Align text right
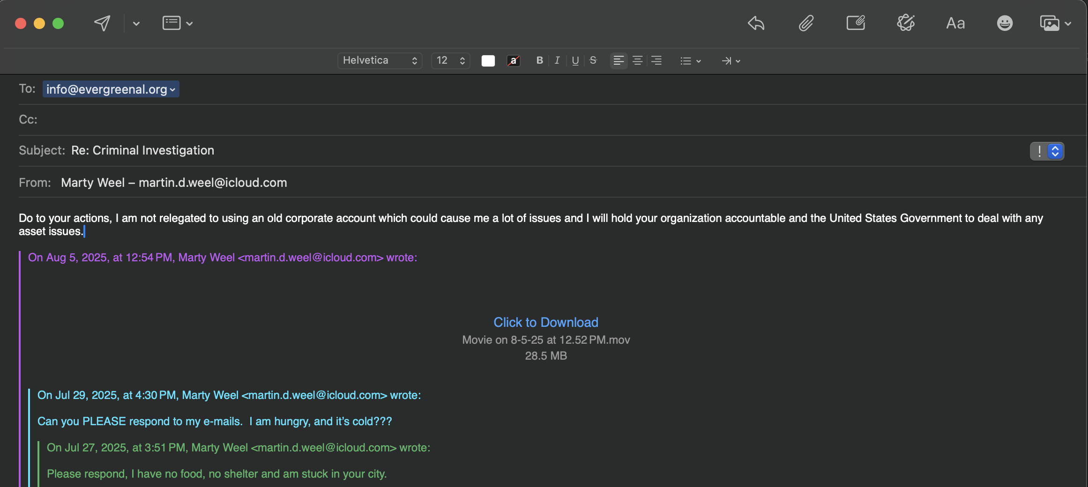Image resolution: width=1088 pixels, height=487 pixels. (x=656, y=60)
